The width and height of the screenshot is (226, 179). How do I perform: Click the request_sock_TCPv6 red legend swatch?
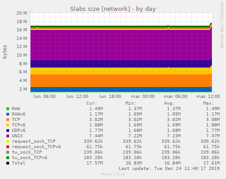pyautogui.click(x=8, y=147)
